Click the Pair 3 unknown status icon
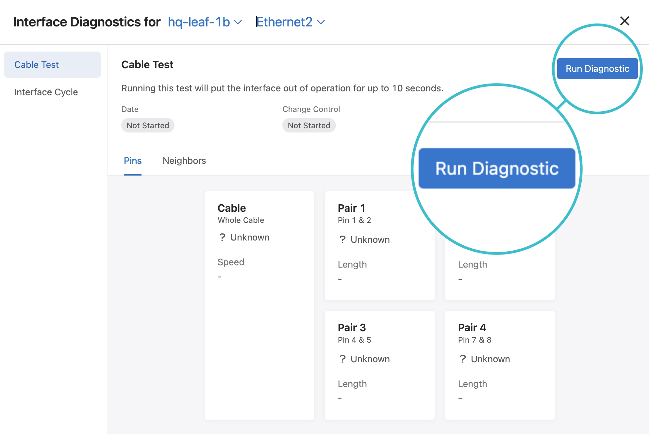The width and height of the screenshot is (649, 434). pyautogui.click(x=342, y=359)
